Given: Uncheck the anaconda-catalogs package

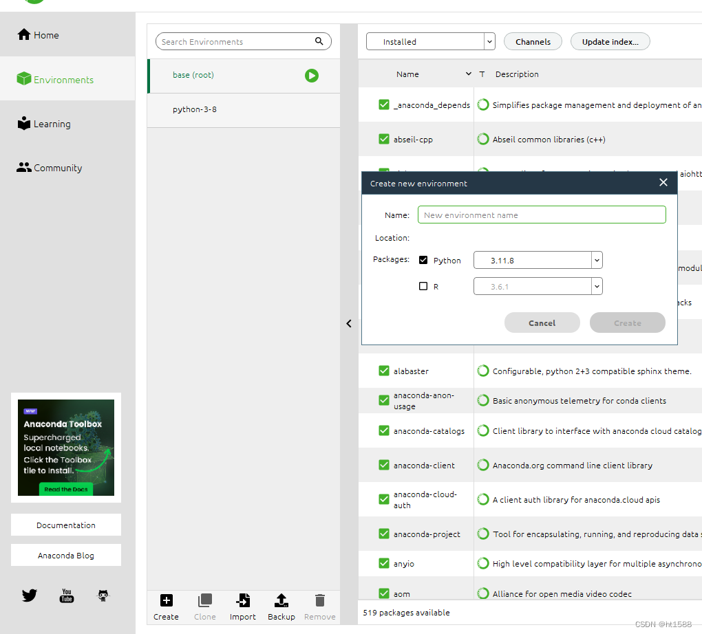Looking at the screenshot, I should (383, 430).
